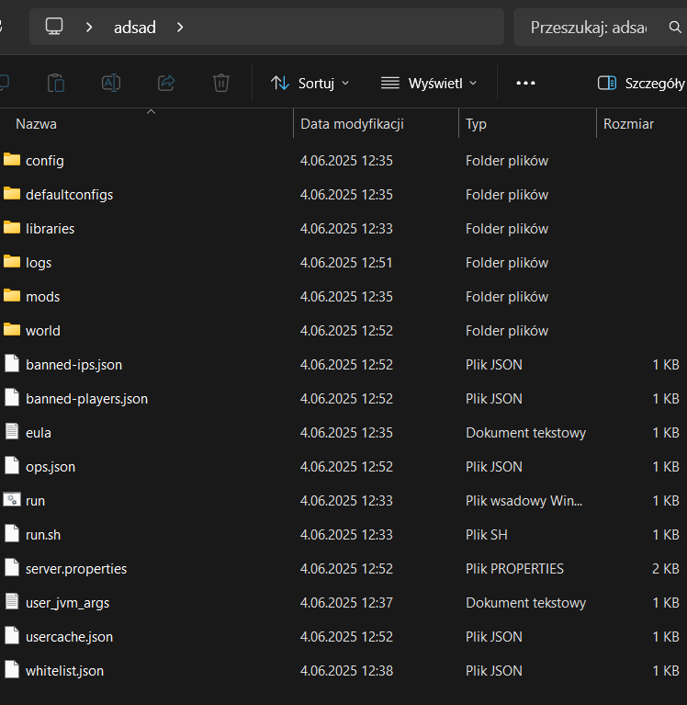Click the 2 KB size value

click(x=666, y=569)
